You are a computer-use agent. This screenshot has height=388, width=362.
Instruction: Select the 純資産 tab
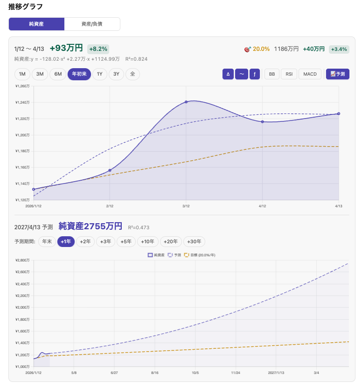coord(36,24)
